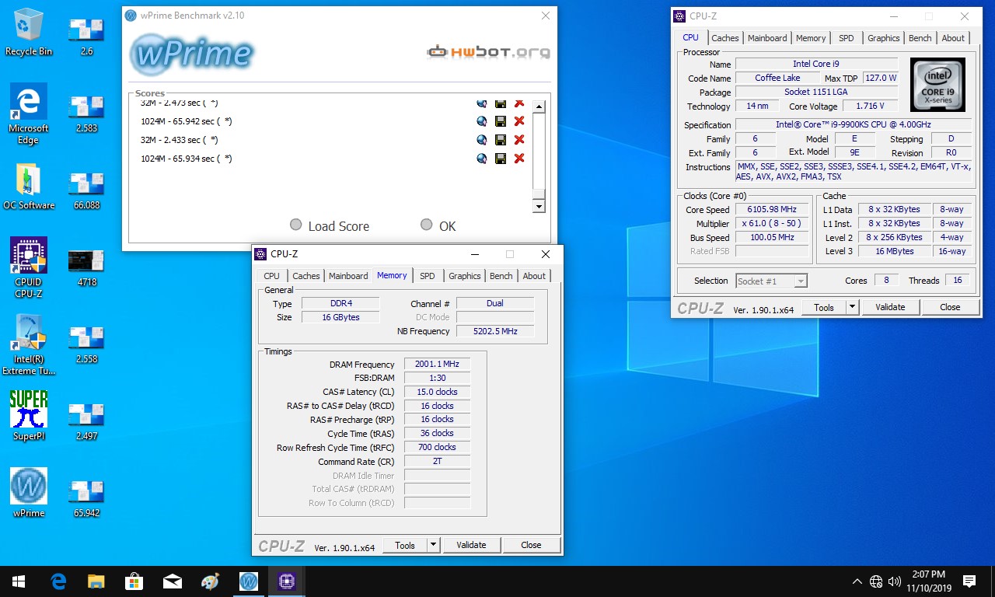Open Tools dropdown arrow in CPU-Z CPU window
The image size is (995, 597).
853,307
